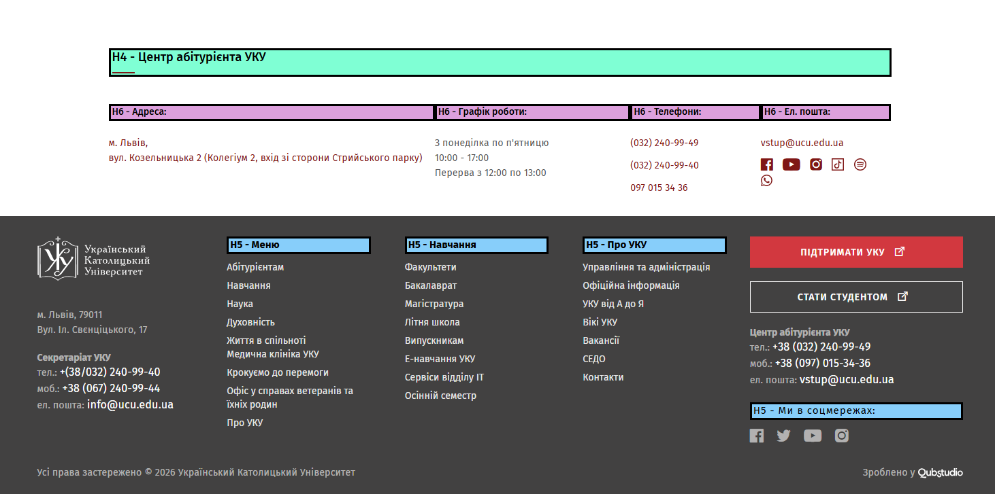Open Крокуємо до перемоги link
The width and height of the screenshot is (995, 494).
pos(278,372)
